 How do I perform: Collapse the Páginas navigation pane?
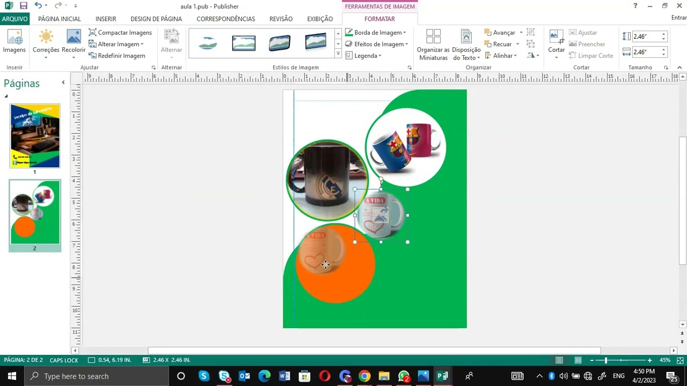tap(63, 83)
